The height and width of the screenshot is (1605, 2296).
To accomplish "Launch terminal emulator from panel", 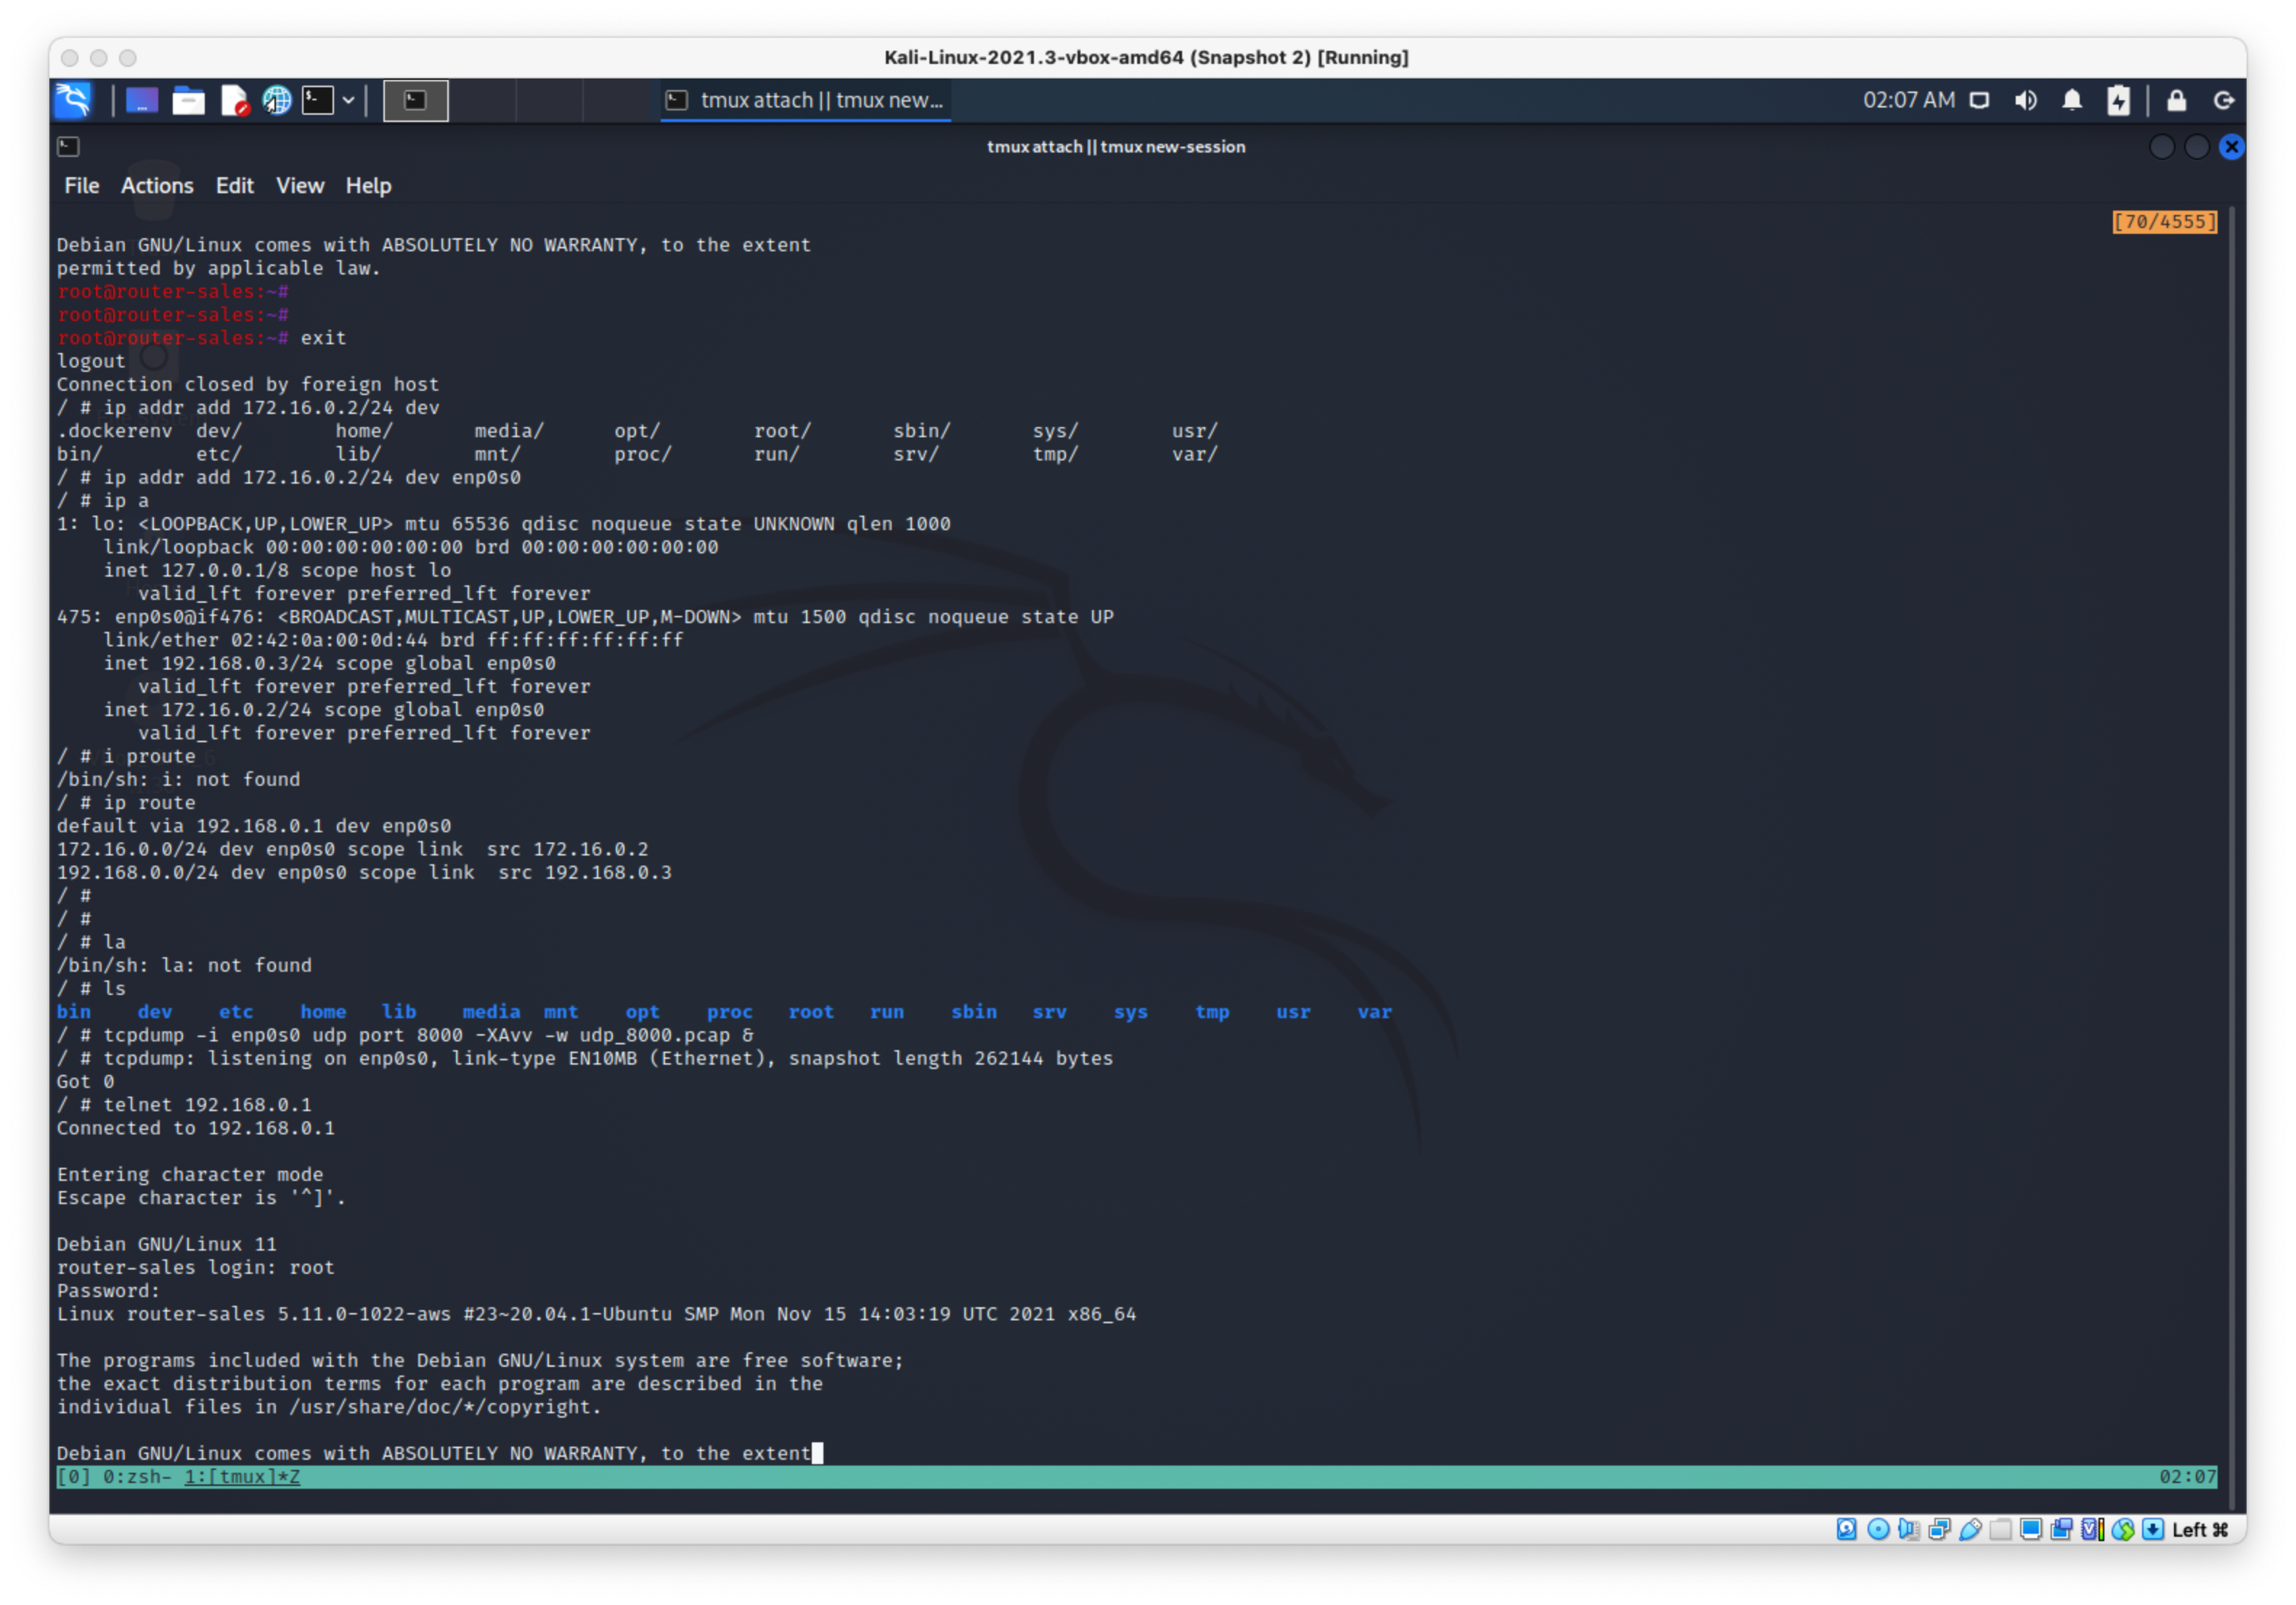I will [x=318, y=100].
